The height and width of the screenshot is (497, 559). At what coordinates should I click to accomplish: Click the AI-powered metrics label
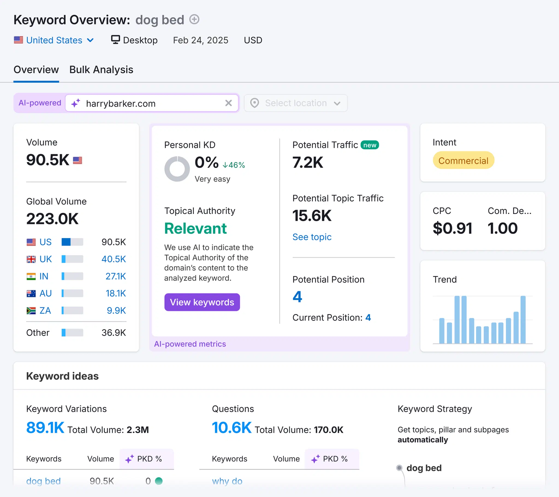190,344
